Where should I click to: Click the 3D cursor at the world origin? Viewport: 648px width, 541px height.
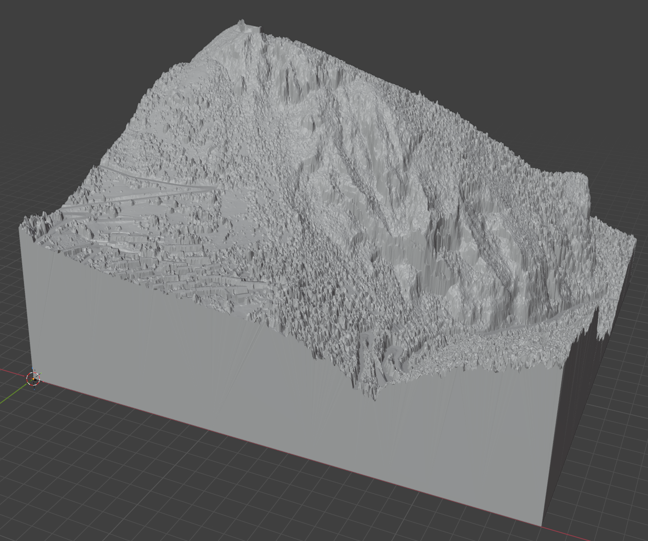click(x=33, y=379)
